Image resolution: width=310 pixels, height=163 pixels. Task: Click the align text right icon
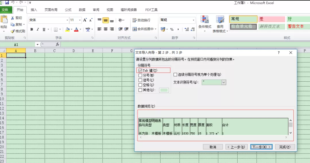click(x=112, y=29)
